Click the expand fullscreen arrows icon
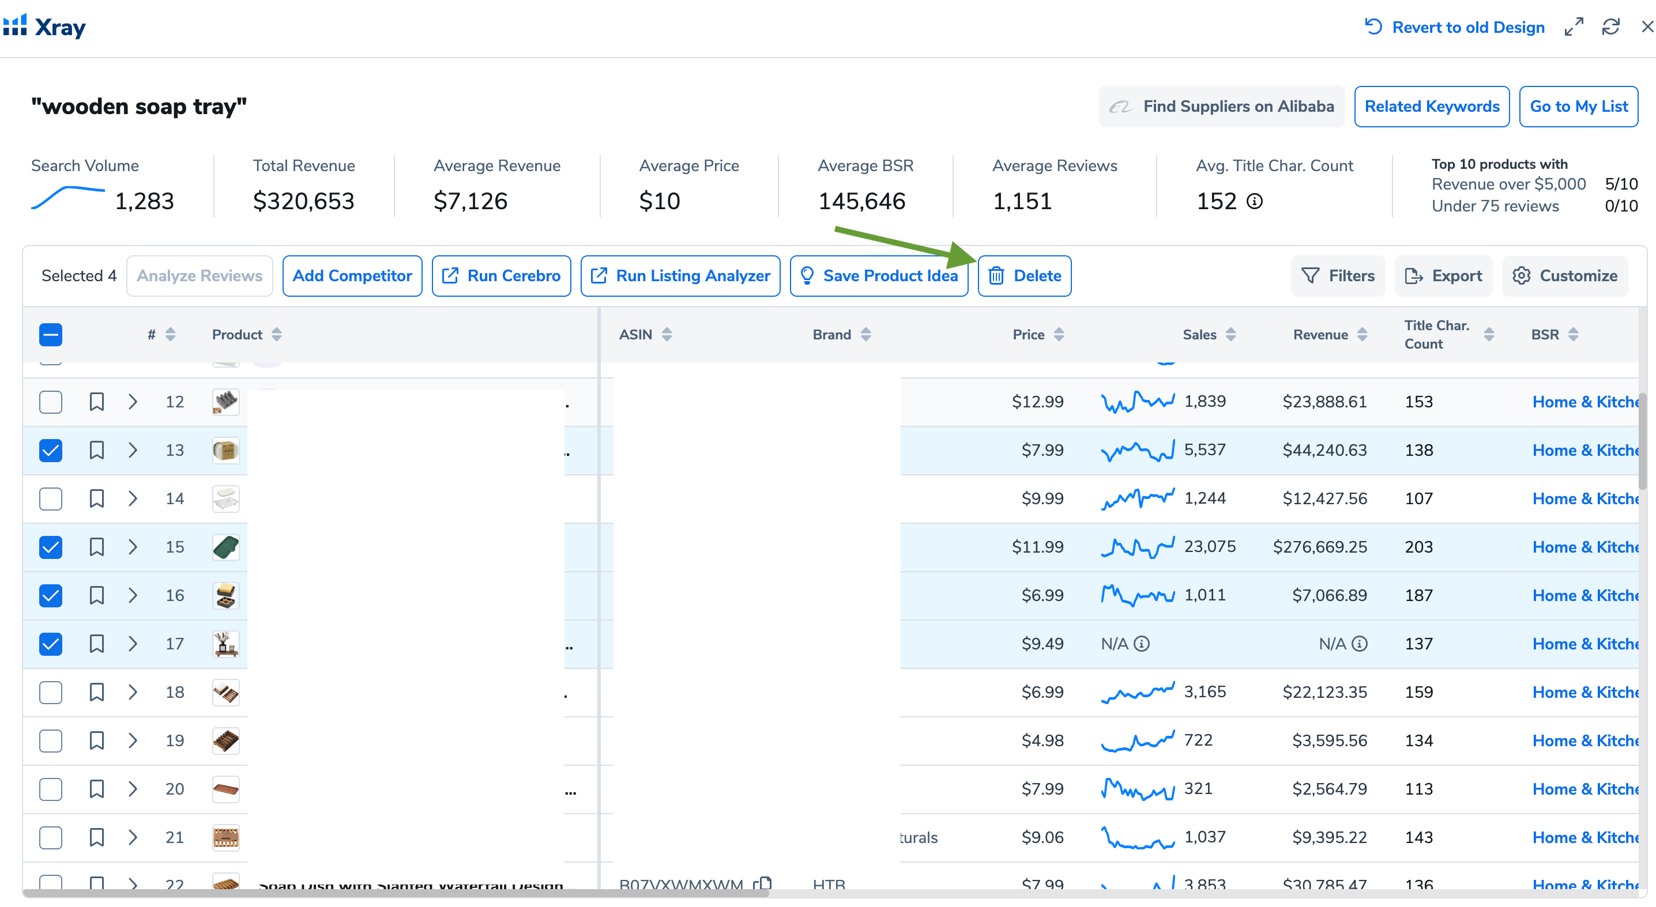 [1573, 27]
